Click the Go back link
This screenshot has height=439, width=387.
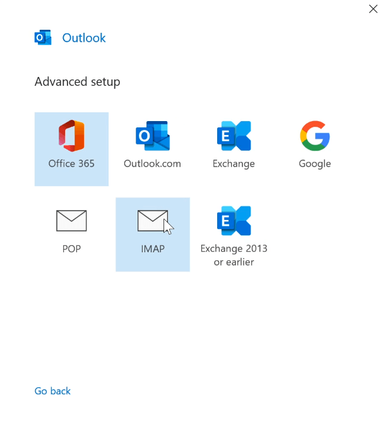[x=52, y=391]
